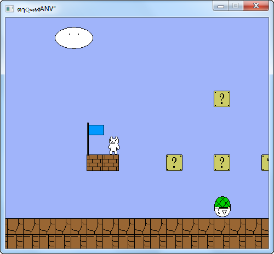Click the disabled maximize button
Viewport: 274px width, 254px height.
236,6
